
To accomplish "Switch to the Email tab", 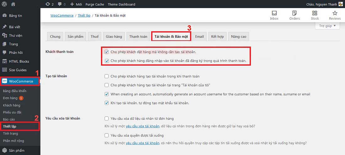I will (x=199, y=37).
